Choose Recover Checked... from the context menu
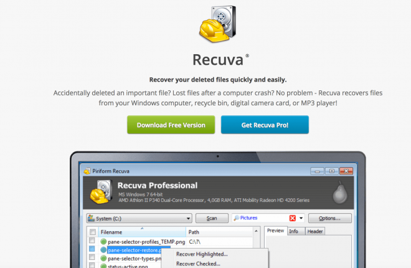The height and width of the screenshot is (268, 411). (198, 264)
